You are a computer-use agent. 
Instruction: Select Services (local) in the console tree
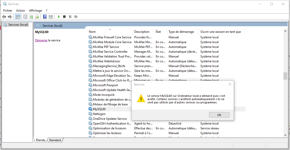click(x=18, y=25)
